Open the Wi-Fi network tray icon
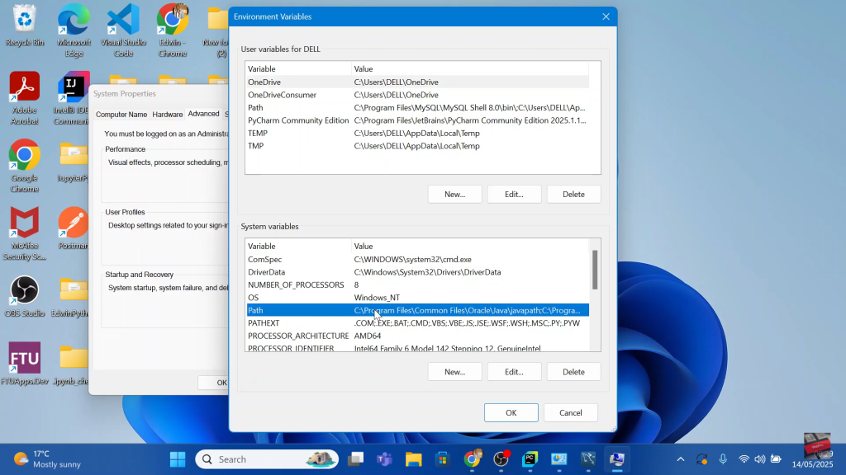The height and width of the screenshot is (475, 846). (744, 459)
